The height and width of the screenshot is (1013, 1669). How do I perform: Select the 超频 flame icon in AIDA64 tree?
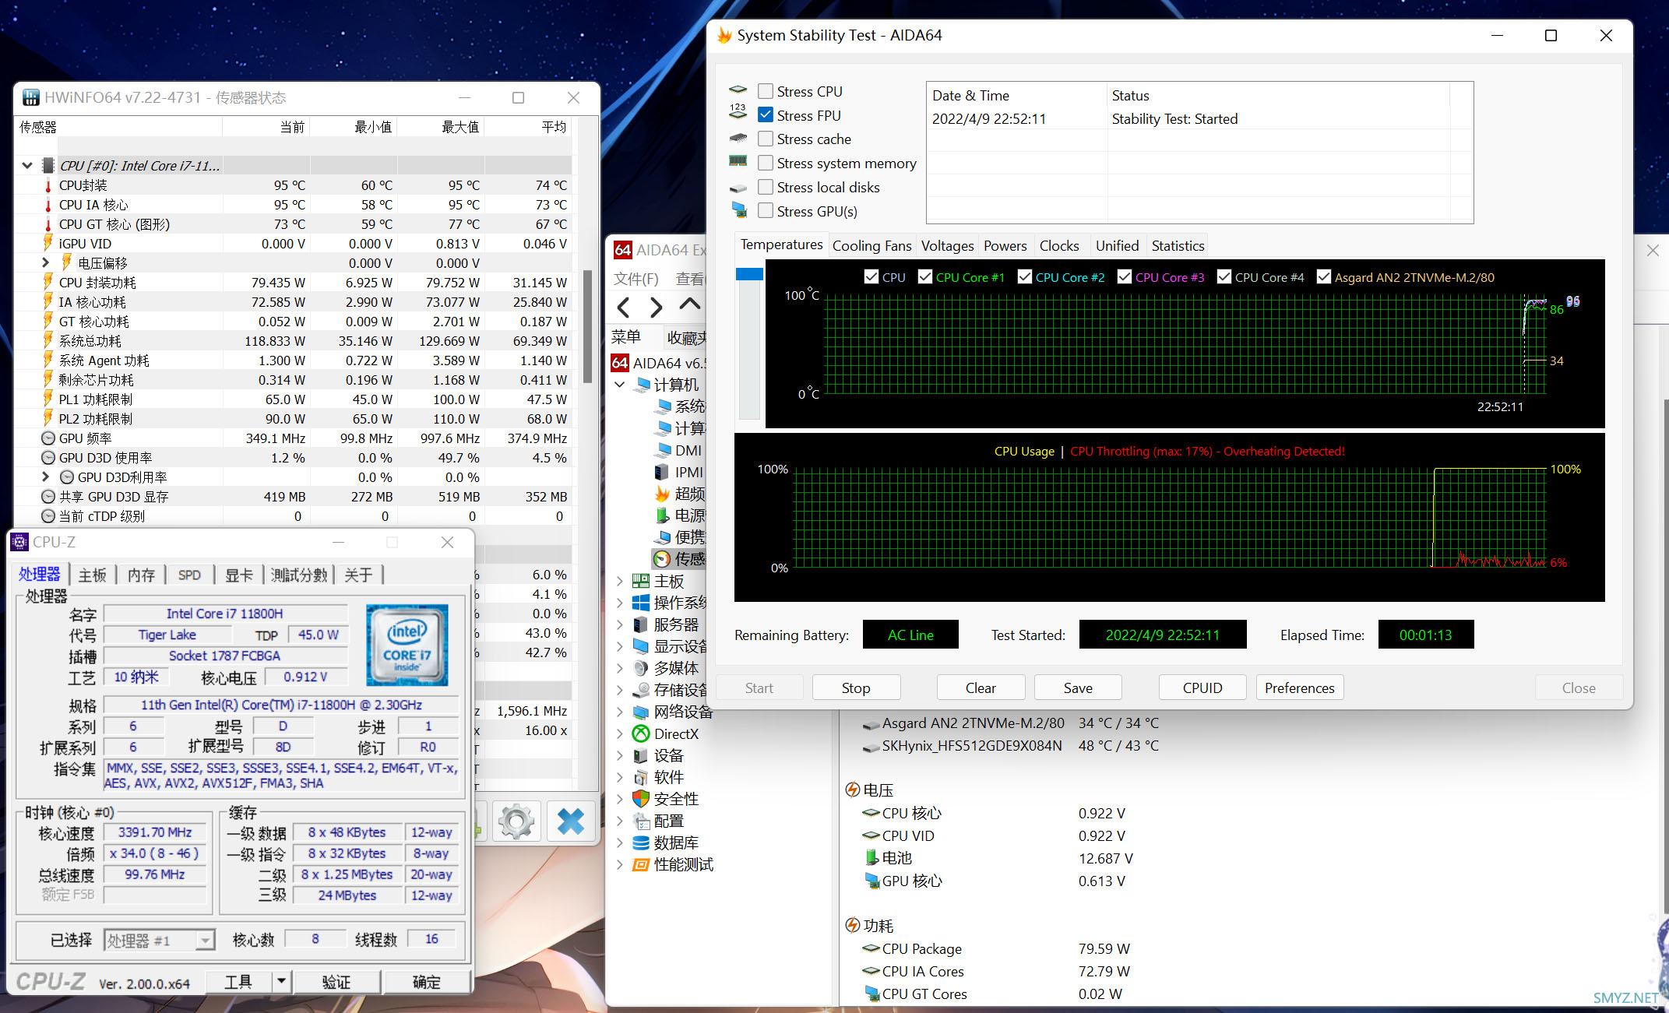pos(662,494)
